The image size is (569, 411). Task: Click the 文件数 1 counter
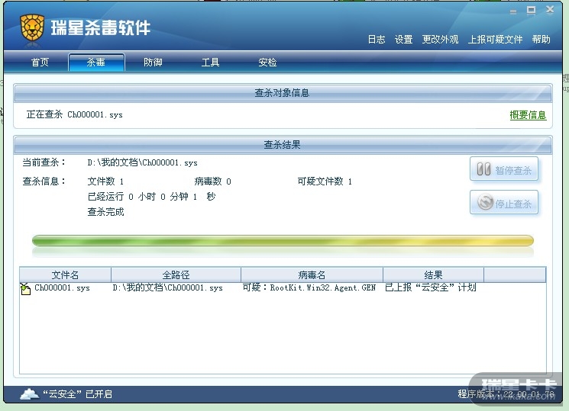(105, 181)
